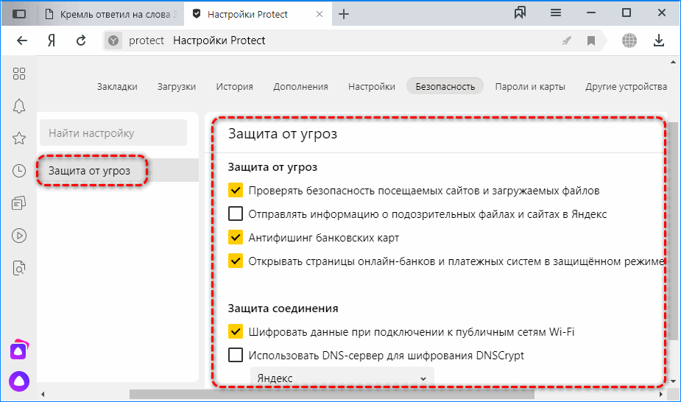The image size is (681, 402).
Task: Click the horizontal scrollbar thumb
Action: coord(332,394)
